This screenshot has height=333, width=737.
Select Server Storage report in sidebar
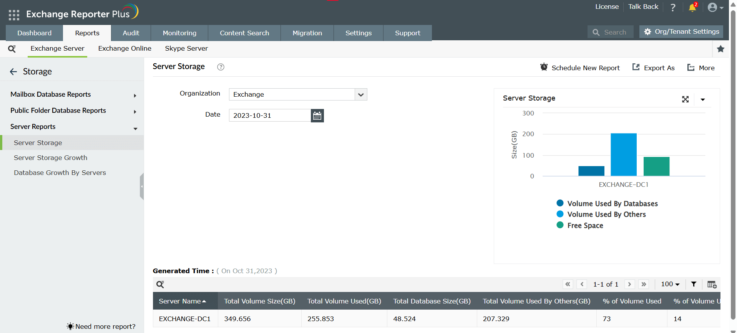click(72, 143)
